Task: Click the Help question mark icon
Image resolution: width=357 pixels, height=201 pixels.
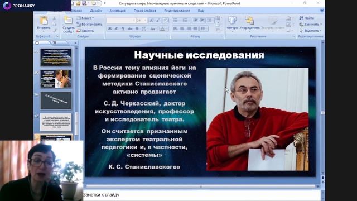Action: click(x=322, y=11)
